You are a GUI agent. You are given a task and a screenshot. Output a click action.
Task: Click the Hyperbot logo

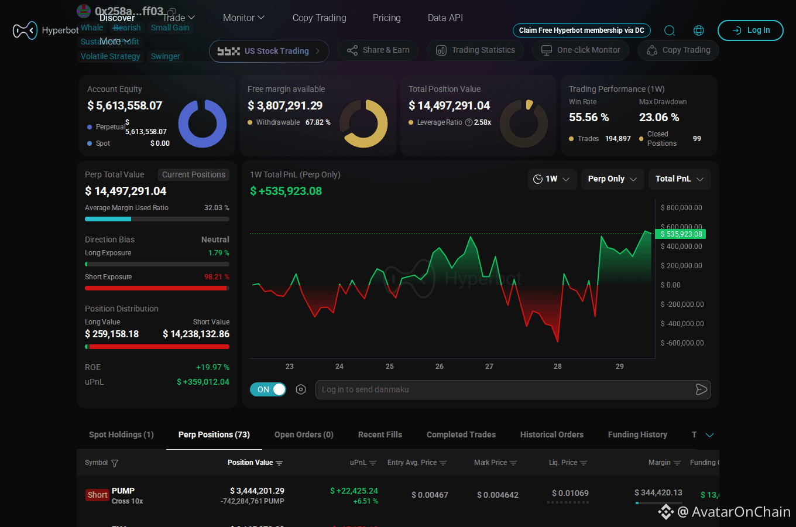(46, 30)
